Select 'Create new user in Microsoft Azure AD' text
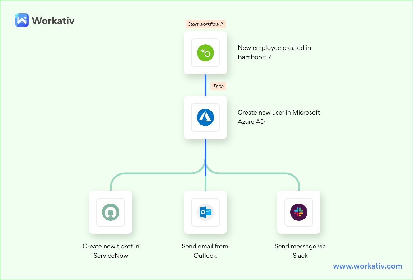The height and width of the screenshot is (280, 413). [279, 117]
